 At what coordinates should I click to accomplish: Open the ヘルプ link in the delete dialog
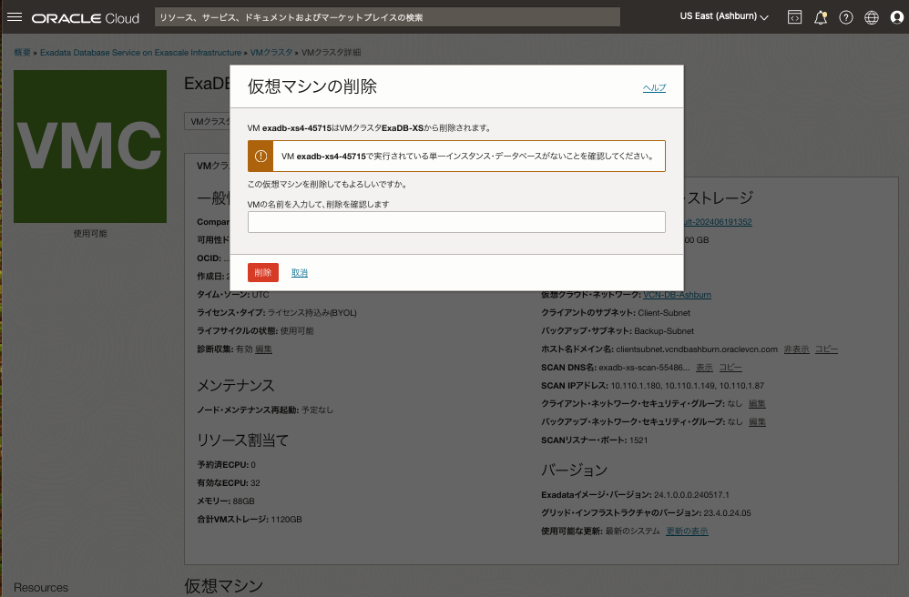point(653,86)
